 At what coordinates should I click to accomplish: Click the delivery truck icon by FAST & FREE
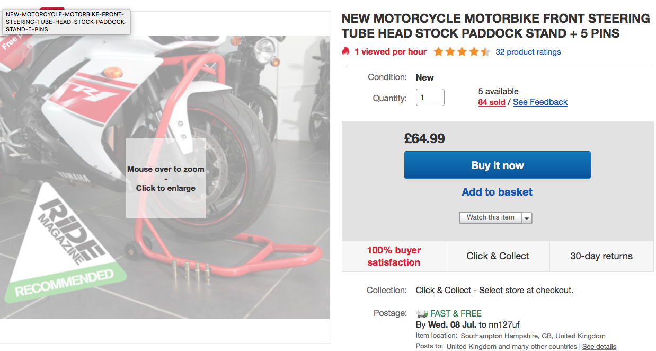422,313
